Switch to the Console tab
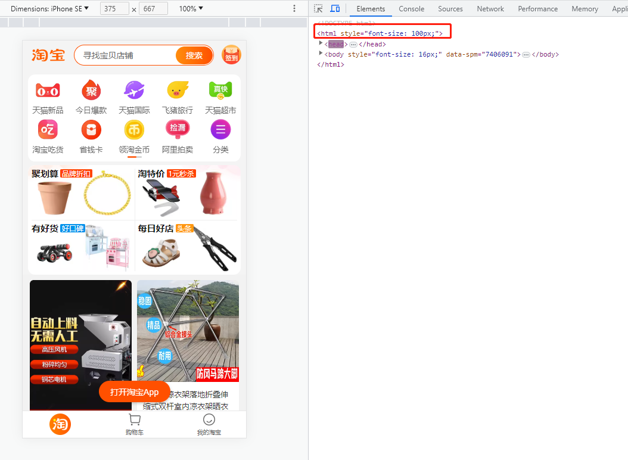This screenshot has height=460, width=628. [x=411, y=8]
